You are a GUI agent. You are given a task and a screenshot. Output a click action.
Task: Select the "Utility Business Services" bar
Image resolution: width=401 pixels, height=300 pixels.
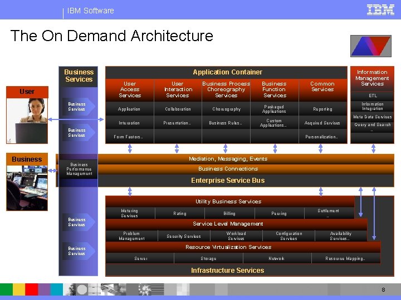(x=229, y=202)
